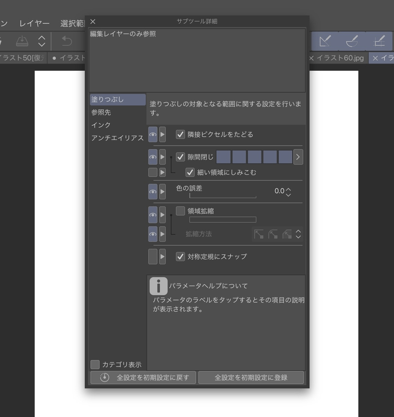Uncheck 隙間閉じ checkbox
The width and height of the screenshot is (394, 417).
coord(181,157)
